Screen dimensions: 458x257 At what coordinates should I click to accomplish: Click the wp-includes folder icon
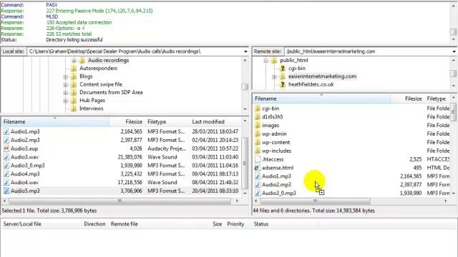point(258,151)
